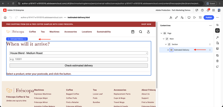Open the Tea navigation menu
The image size is (223, 107).
pos(43,32)
